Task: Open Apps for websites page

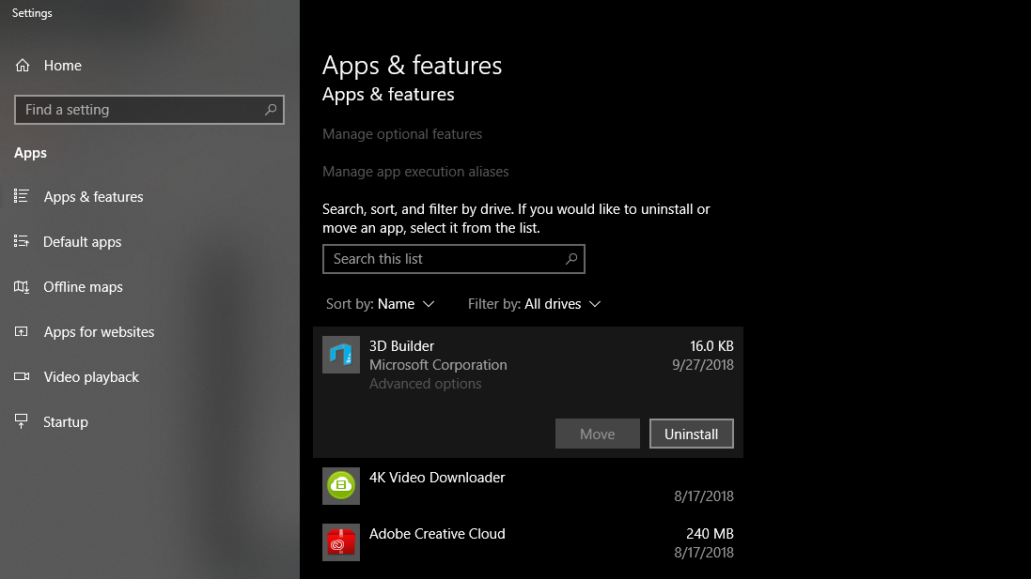Action: [99, 331]
